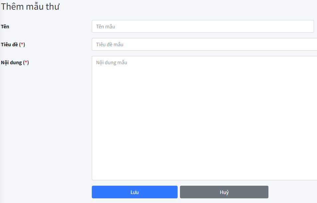Save the mail template with Lưu

point(134,192)
